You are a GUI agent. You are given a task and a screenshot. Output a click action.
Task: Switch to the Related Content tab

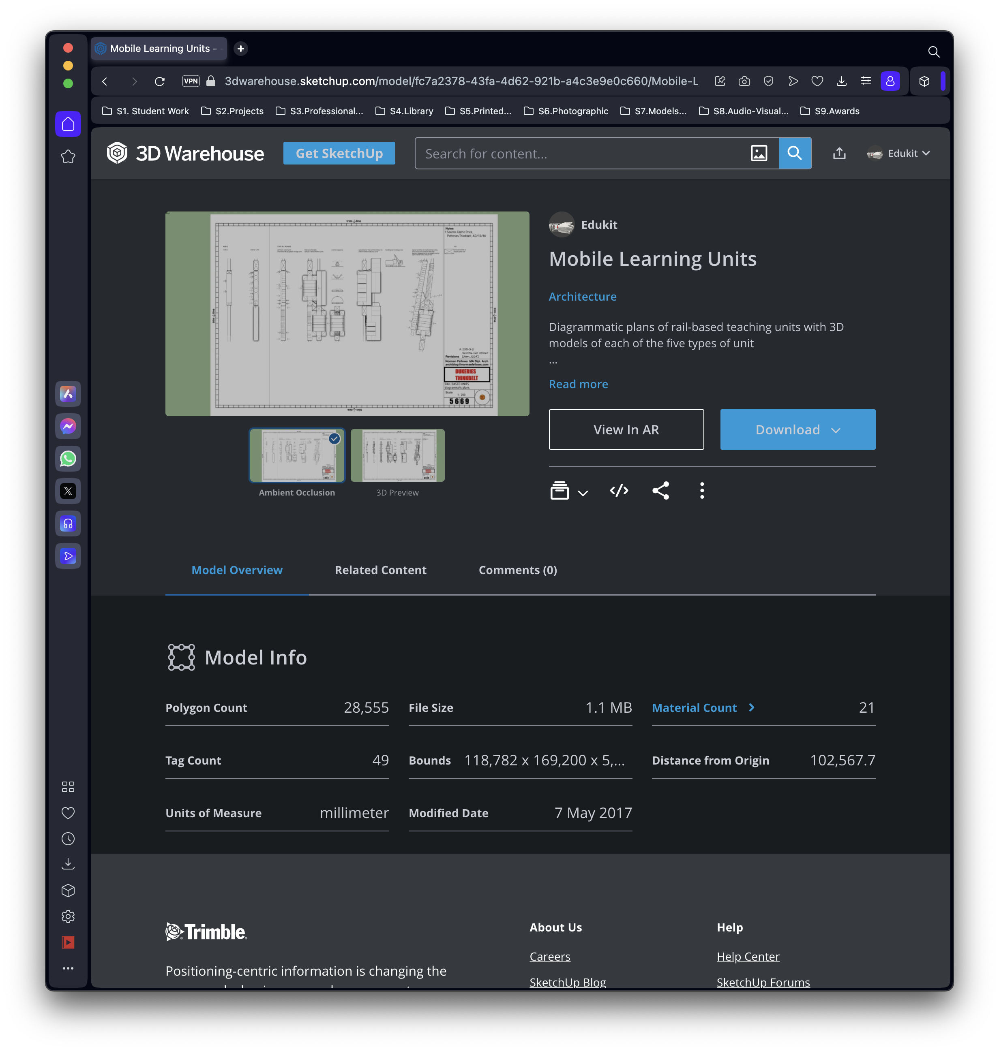point(380,570)
